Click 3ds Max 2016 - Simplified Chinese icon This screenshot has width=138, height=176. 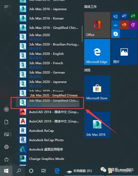[23, 27]
